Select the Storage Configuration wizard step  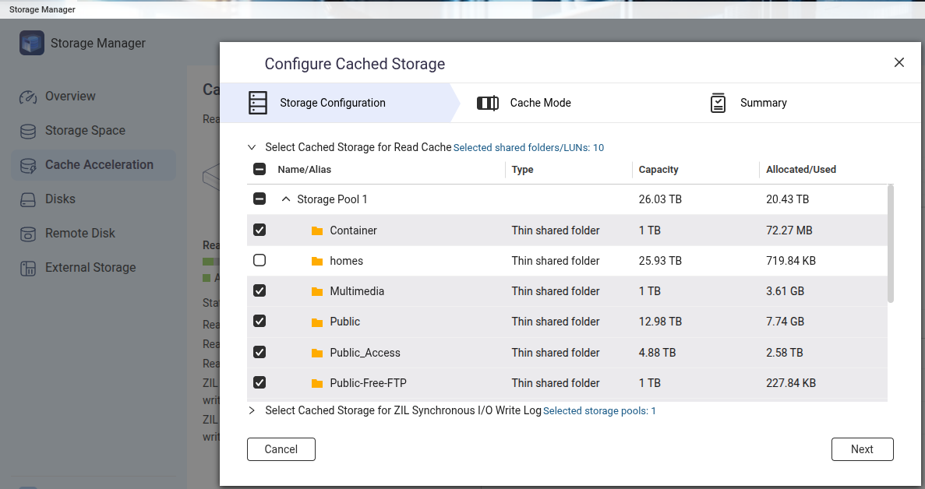(332, 103)
